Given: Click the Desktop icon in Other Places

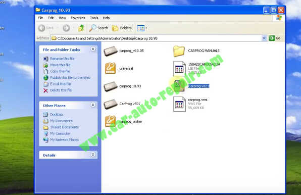Looking at the screenshot, I should [45, 115].
